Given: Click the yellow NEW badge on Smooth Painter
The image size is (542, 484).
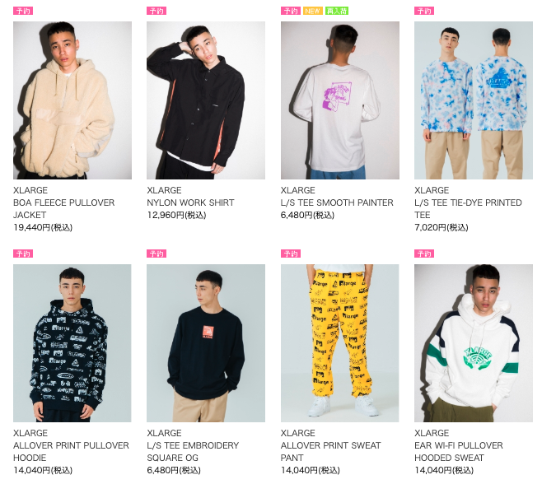Looking at the screenshot, I should [312, 11].
